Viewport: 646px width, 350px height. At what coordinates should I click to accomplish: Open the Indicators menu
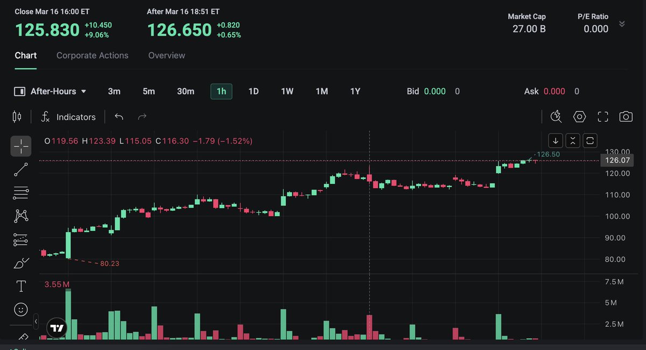click(x=68, y=117)
